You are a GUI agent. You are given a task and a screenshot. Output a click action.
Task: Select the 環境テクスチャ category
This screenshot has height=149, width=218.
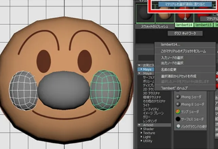pos(152,97)
